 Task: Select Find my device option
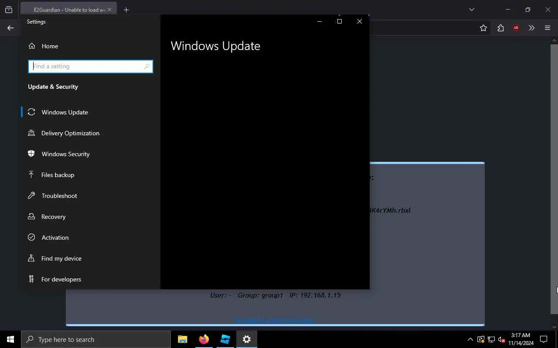91,258
